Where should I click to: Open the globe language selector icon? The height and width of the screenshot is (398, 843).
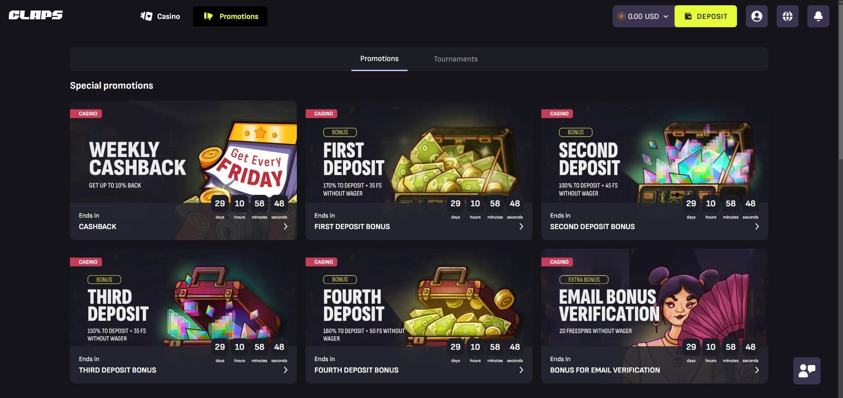pyautogui.click(x=787, y=16)
